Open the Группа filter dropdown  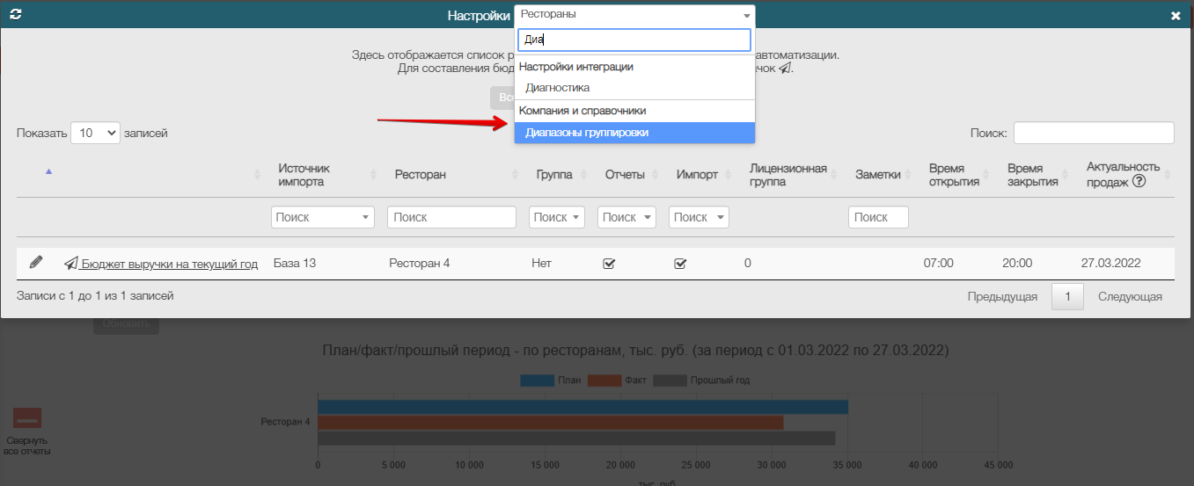pos(557,217)
